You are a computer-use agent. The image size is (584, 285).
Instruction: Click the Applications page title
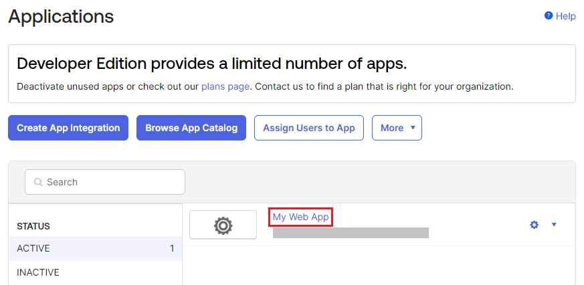point(61,17)
